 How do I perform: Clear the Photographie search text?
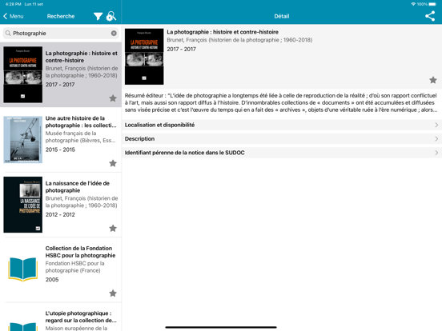[x=114, y=34]
